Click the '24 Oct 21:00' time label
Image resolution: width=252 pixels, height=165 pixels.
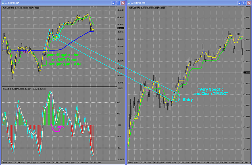(x=45, y=163)
